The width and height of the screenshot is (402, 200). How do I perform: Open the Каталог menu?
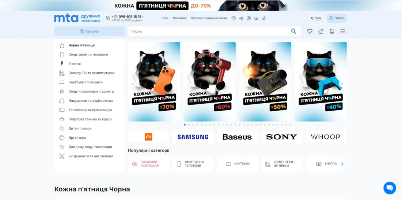tap(89, 31)
